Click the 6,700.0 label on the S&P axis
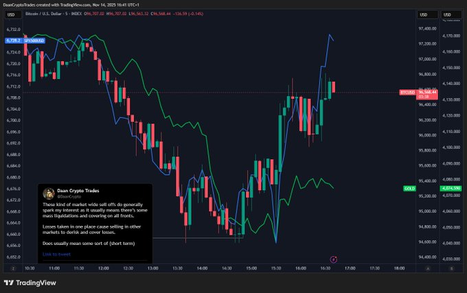Screen dimensions: 467x293 coord(14,121)
